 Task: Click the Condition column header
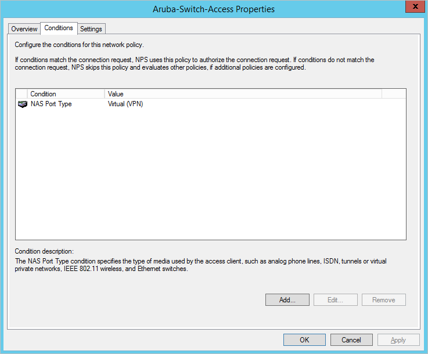click(x=66, y=94)
